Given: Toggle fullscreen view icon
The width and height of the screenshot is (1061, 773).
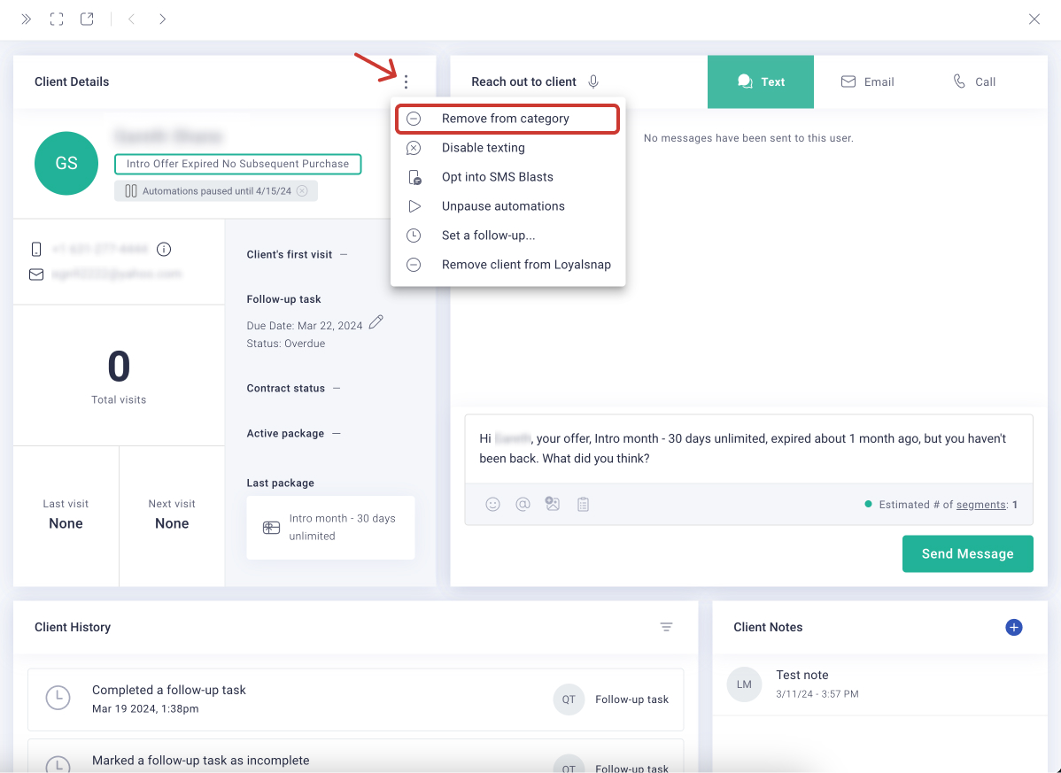Looking at the screenshot, I should (57, 19).
